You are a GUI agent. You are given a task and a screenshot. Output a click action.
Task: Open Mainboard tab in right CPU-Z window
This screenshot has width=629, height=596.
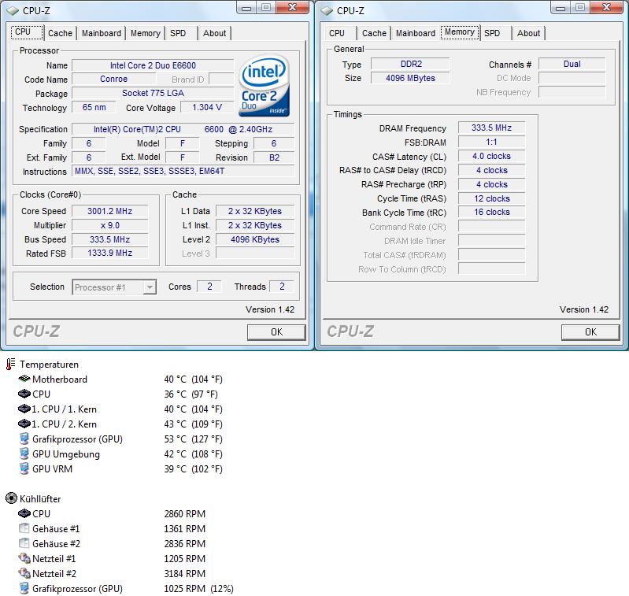(415, 33)
